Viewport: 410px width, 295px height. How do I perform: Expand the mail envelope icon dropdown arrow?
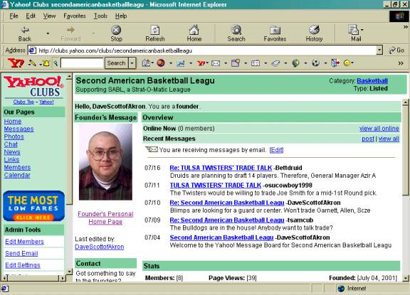(226, 63)
